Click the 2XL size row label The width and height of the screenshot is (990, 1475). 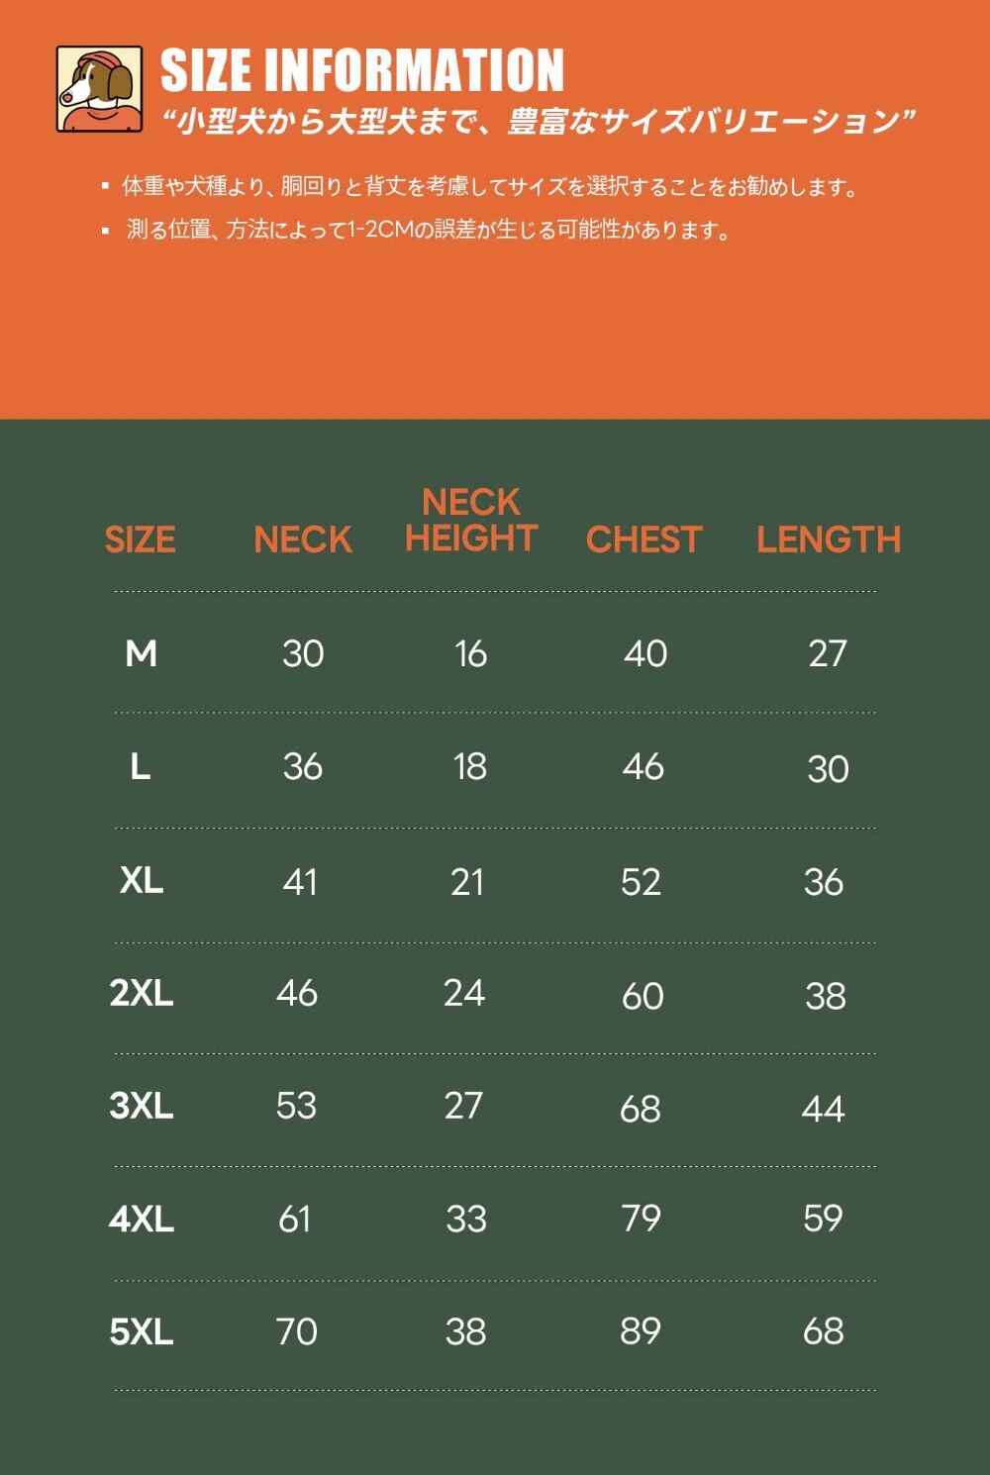pyautogui.click(x=141, y=993)
